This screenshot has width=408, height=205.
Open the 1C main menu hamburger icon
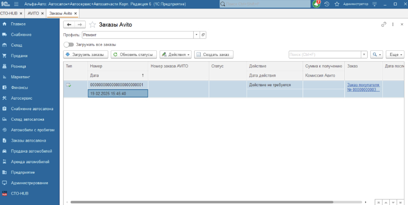coord(16,4)
